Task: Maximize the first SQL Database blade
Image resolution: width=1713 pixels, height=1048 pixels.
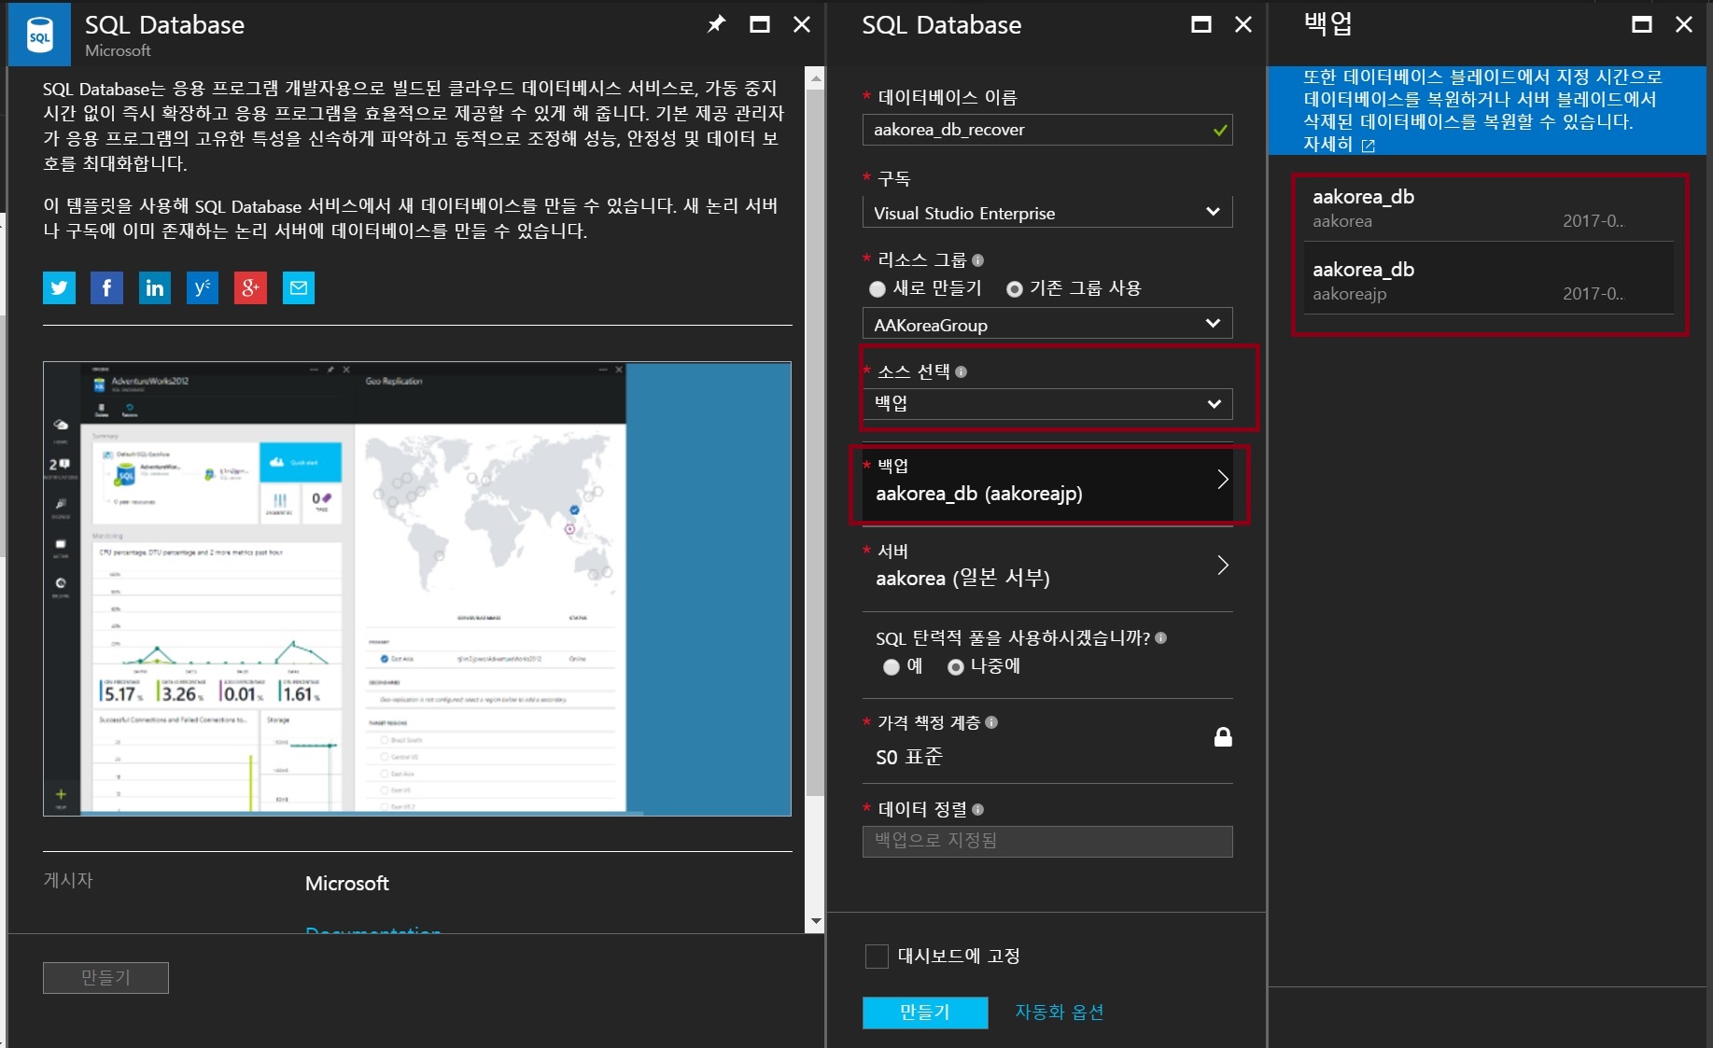Action: [760, 24]
